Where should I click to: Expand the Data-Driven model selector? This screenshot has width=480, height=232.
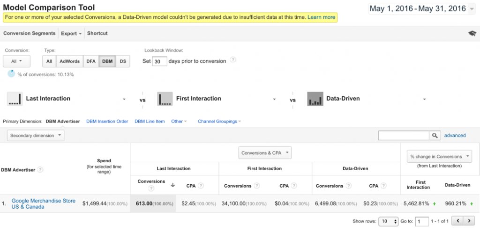pyautogui.click(x=424, y=99)
